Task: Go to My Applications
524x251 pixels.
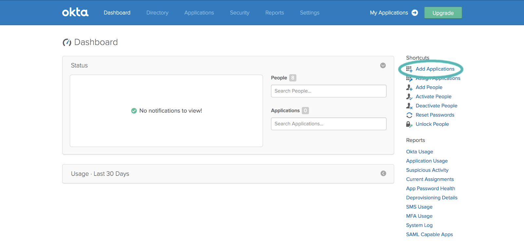Action: (389, 12)
